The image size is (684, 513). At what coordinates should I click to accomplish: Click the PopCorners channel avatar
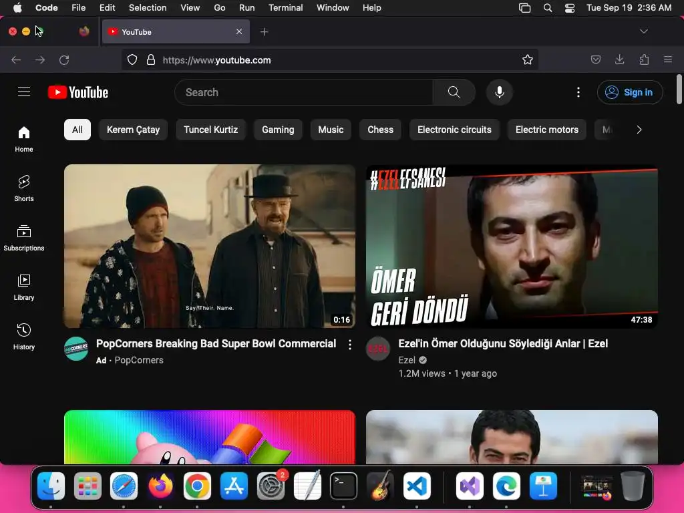point(76,349)
